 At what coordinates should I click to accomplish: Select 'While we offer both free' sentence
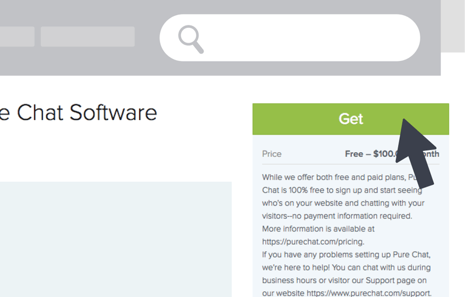click(343, 196)
